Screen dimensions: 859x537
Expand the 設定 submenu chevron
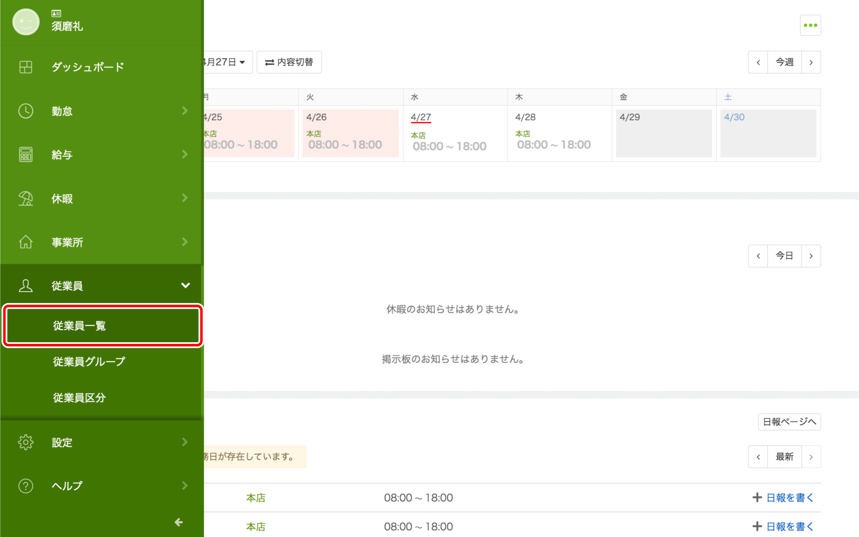point(185,442)
